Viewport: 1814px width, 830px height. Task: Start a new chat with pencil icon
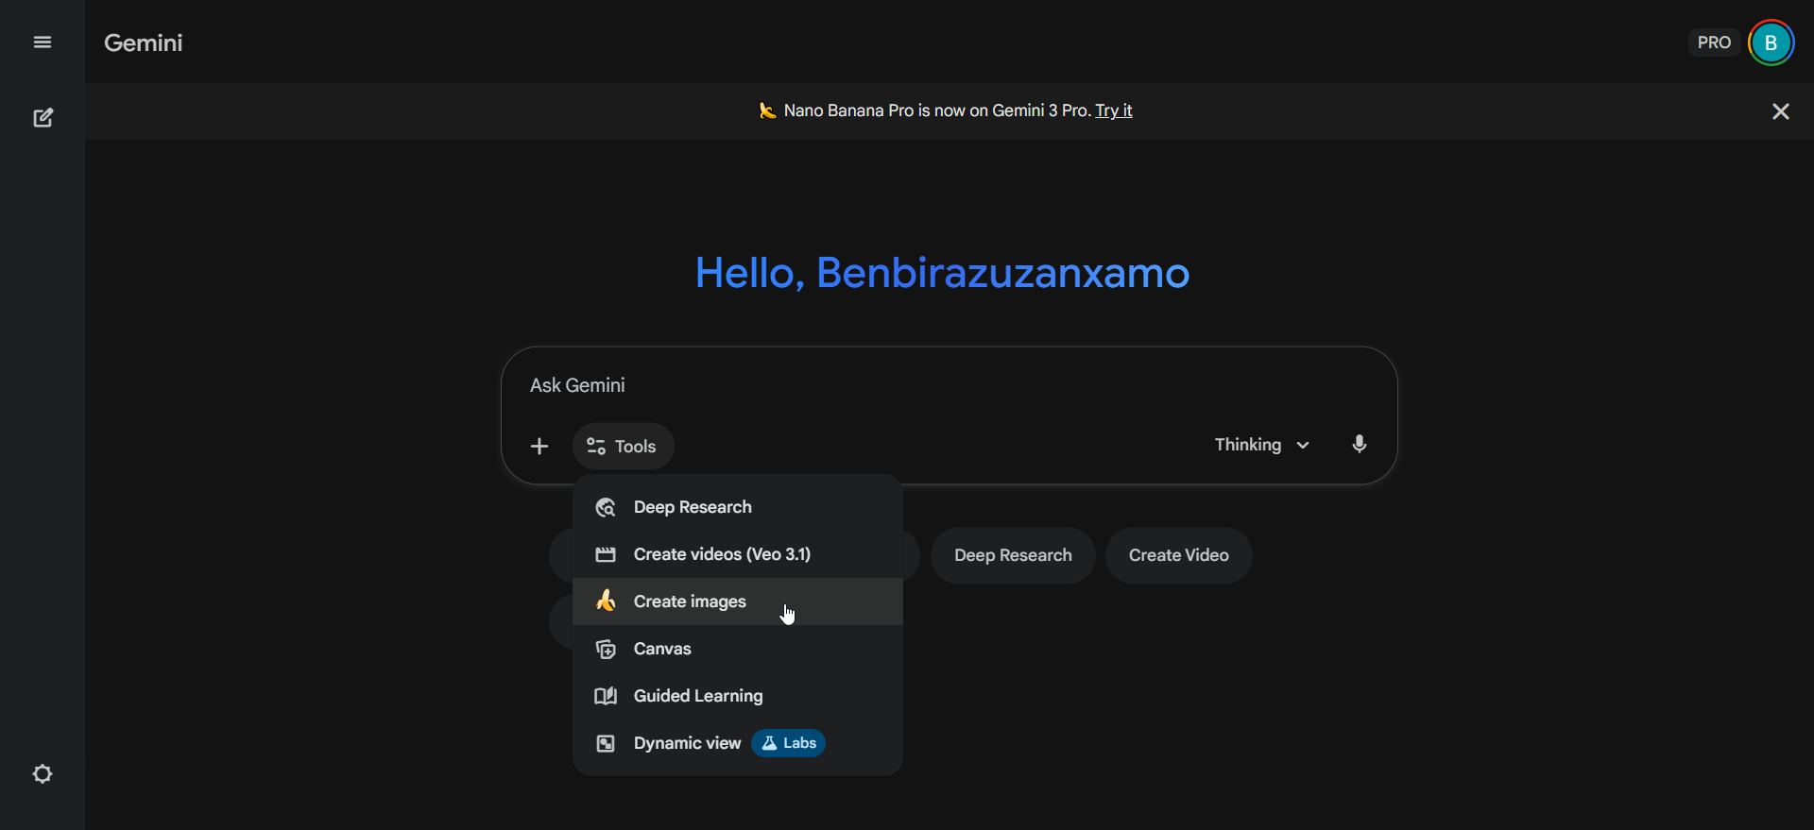[43, 117]
